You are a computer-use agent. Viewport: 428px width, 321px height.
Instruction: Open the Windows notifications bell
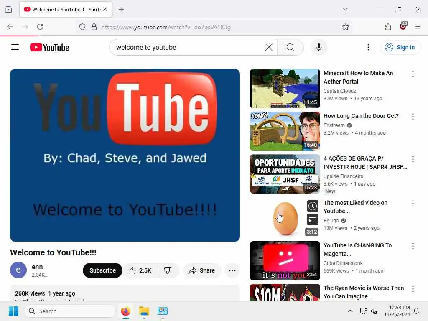417,311
